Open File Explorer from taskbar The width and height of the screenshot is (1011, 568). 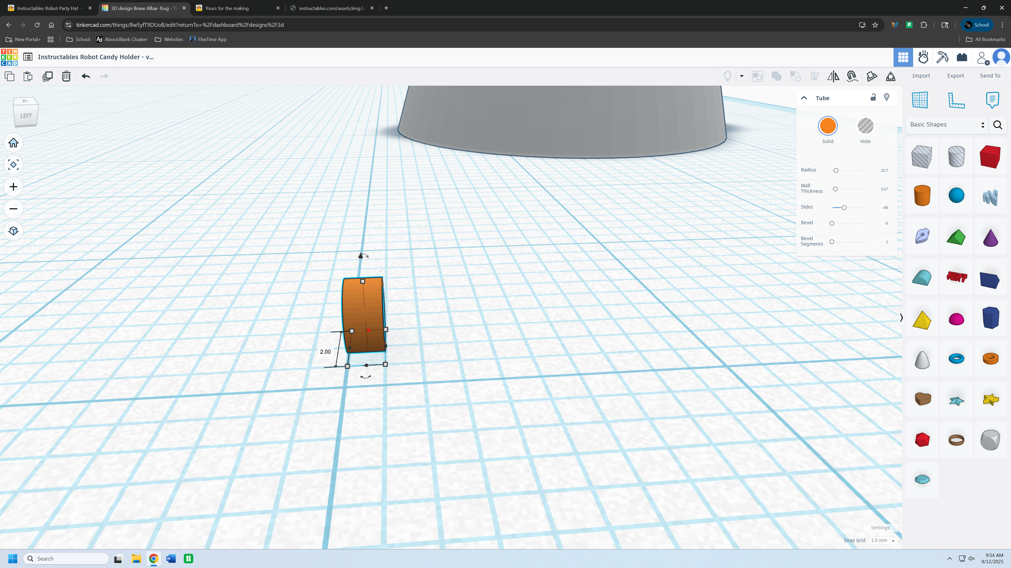click(x=136, y=559)
